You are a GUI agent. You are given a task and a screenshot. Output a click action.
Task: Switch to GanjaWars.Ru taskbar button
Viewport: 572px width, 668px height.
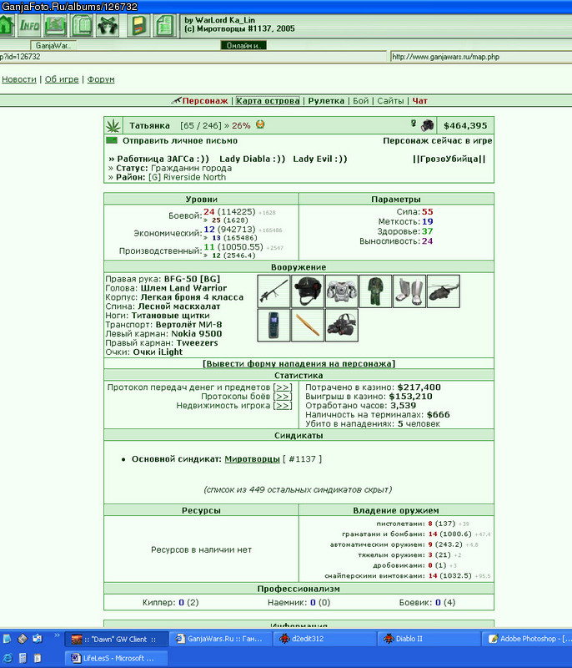click(221, 639)
